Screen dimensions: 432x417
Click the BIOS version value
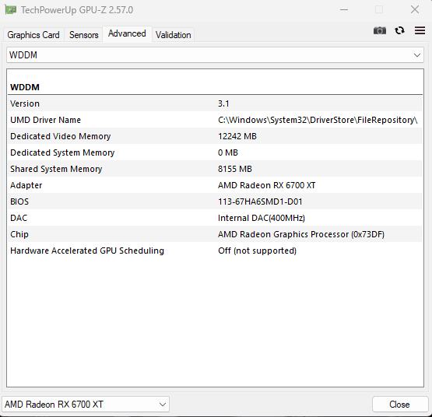(x=260, y=201)
